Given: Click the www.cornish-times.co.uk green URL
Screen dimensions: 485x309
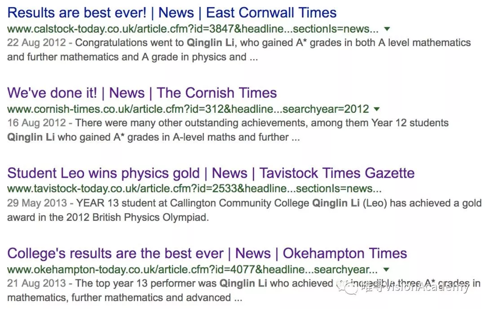Looking at the screenshot, I should coord(188,109).
